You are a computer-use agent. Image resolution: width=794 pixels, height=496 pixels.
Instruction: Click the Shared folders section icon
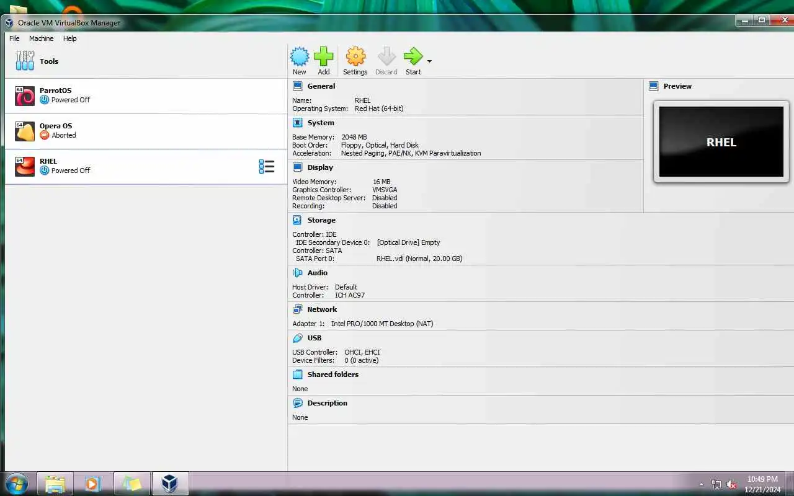click(x=298, y=374)
